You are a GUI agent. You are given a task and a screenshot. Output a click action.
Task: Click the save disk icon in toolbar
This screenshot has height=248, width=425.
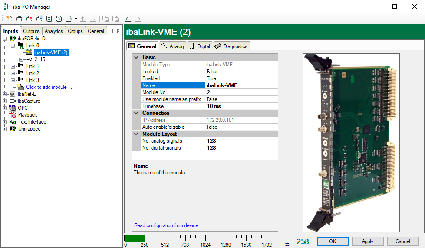click(49, 19)
